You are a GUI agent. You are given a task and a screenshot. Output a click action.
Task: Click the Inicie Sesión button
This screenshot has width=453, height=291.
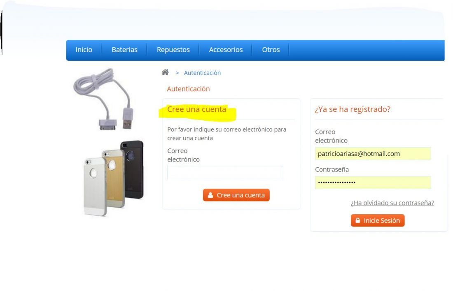[x=378, y=221]
